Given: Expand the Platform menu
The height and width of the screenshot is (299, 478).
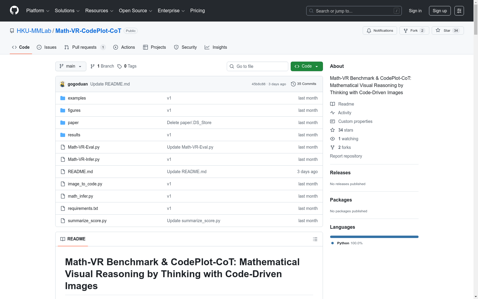Looking at the screenshot, I should tap(38, 11).
